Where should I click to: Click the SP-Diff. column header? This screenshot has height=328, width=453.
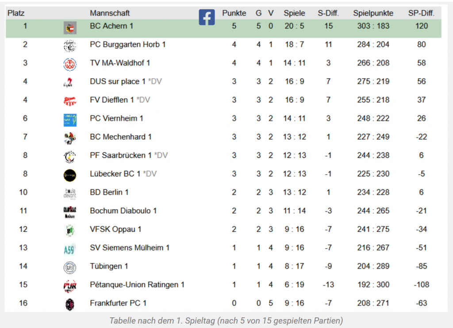click(421, 13)
